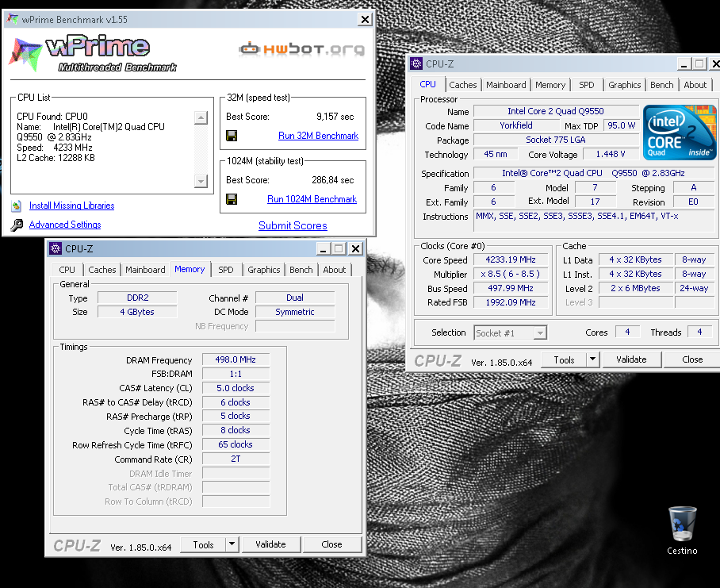Click the wPrime logo image
The height and width of the screenshot is (588, 720).
click(92, 53)
